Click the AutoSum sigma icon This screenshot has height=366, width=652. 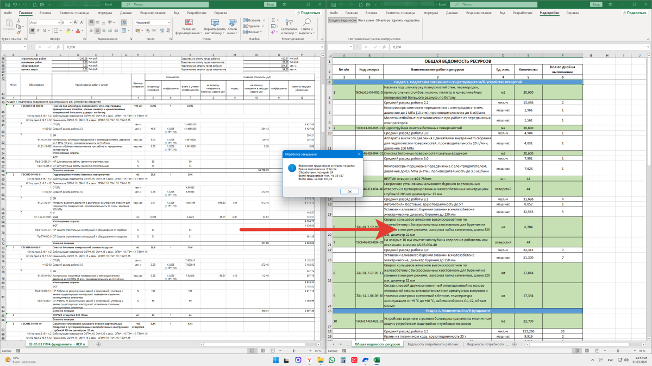pos(274,20)
